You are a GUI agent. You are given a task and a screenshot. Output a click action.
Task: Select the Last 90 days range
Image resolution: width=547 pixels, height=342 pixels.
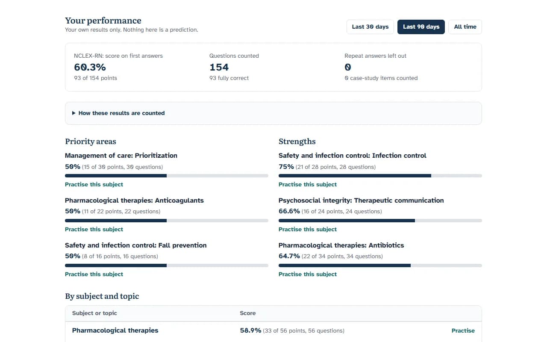[421, 27]
